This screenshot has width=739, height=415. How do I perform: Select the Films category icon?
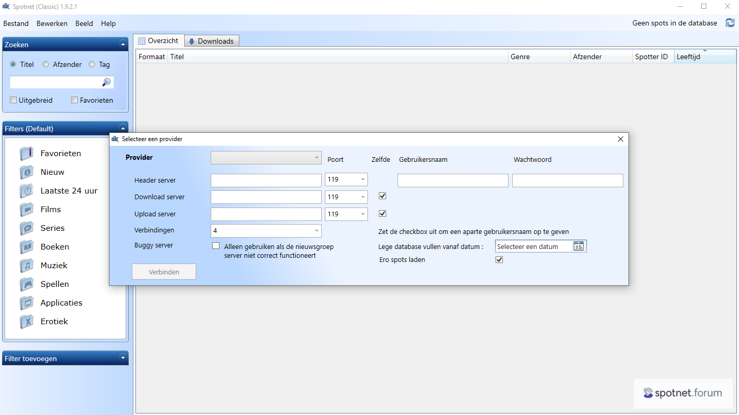point(26,209)
